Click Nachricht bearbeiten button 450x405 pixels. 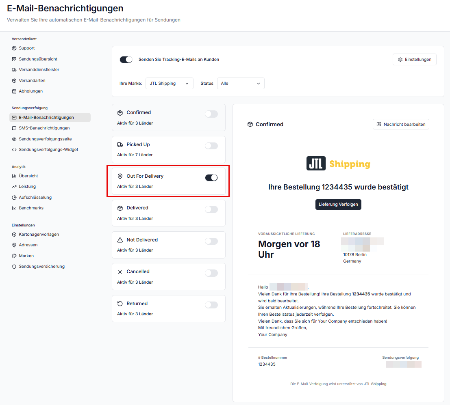[x=401, y=124]
